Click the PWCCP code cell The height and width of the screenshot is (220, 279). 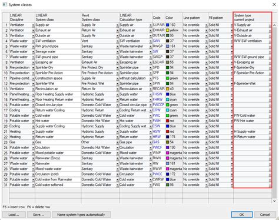[158, 105]
